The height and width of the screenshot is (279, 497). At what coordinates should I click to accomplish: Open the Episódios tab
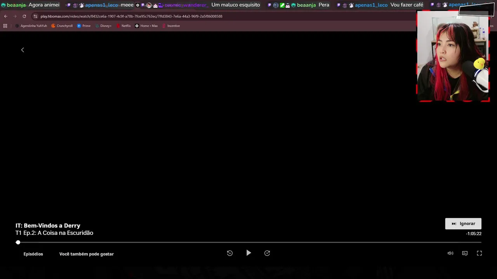coord(33,254)
